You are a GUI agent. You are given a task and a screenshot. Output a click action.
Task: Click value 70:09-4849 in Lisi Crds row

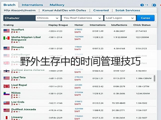point(118,103)
